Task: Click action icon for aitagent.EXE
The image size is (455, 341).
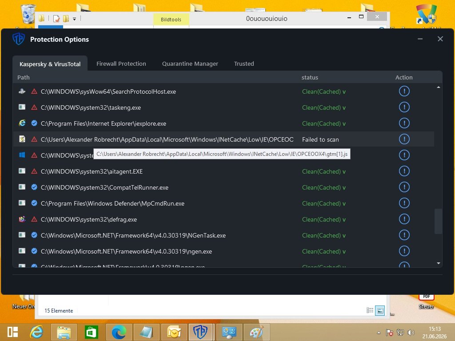Action: point(404,171)
